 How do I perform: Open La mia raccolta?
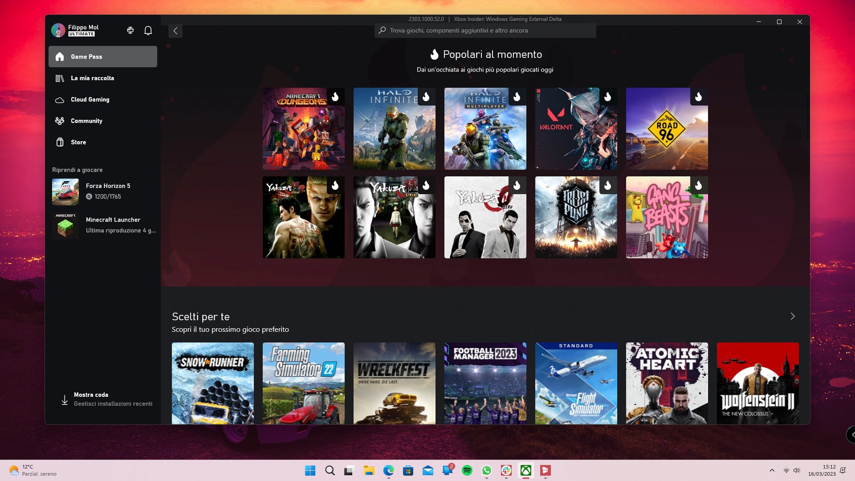pyautogui.click(x=103, y=78)
